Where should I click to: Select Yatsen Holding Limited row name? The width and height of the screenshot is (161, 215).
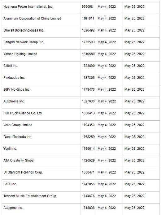pyautogui.click(x=20, y=54)
